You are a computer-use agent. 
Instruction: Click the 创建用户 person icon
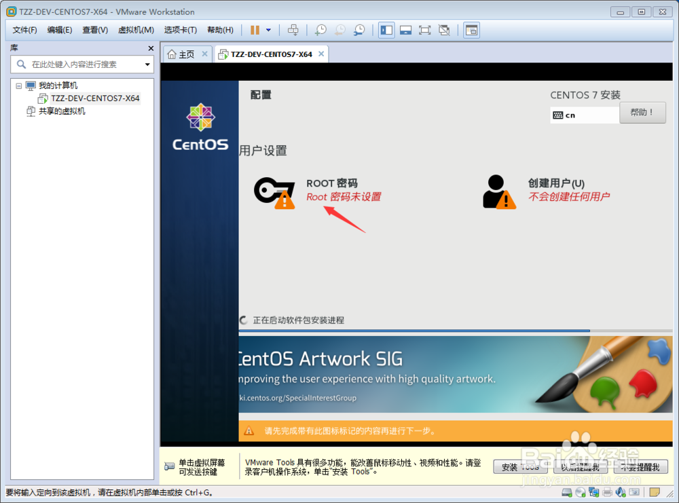click(x=499, y=191)
